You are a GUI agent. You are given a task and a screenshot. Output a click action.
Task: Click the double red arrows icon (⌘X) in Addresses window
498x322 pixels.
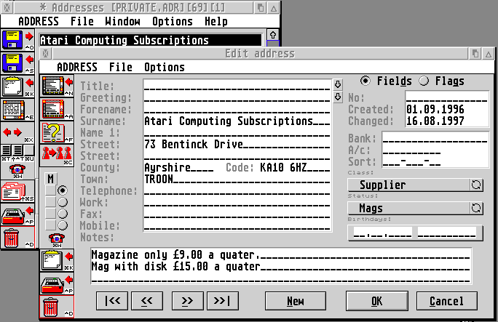coord(17,133)
